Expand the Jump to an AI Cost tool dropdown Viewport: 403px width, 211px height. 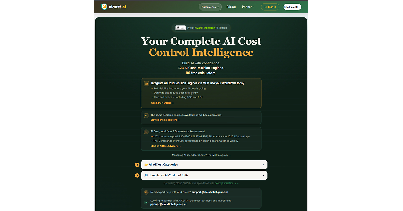(x=204, y=176)
